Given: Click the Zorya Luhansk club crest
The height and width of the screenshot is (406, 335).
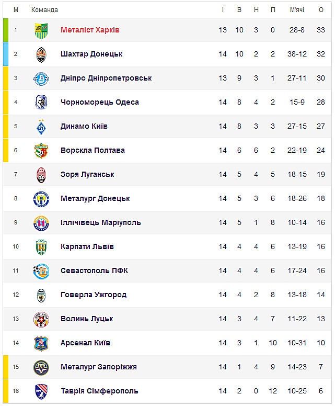Looking at the screenshot, I should pyautogui.click(x=41, y=175).
